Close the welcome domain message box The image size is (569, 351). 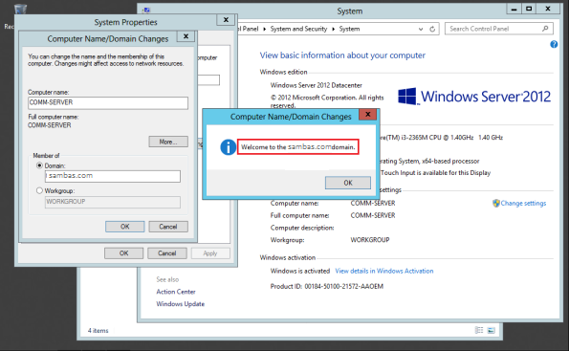pos(367,115)
